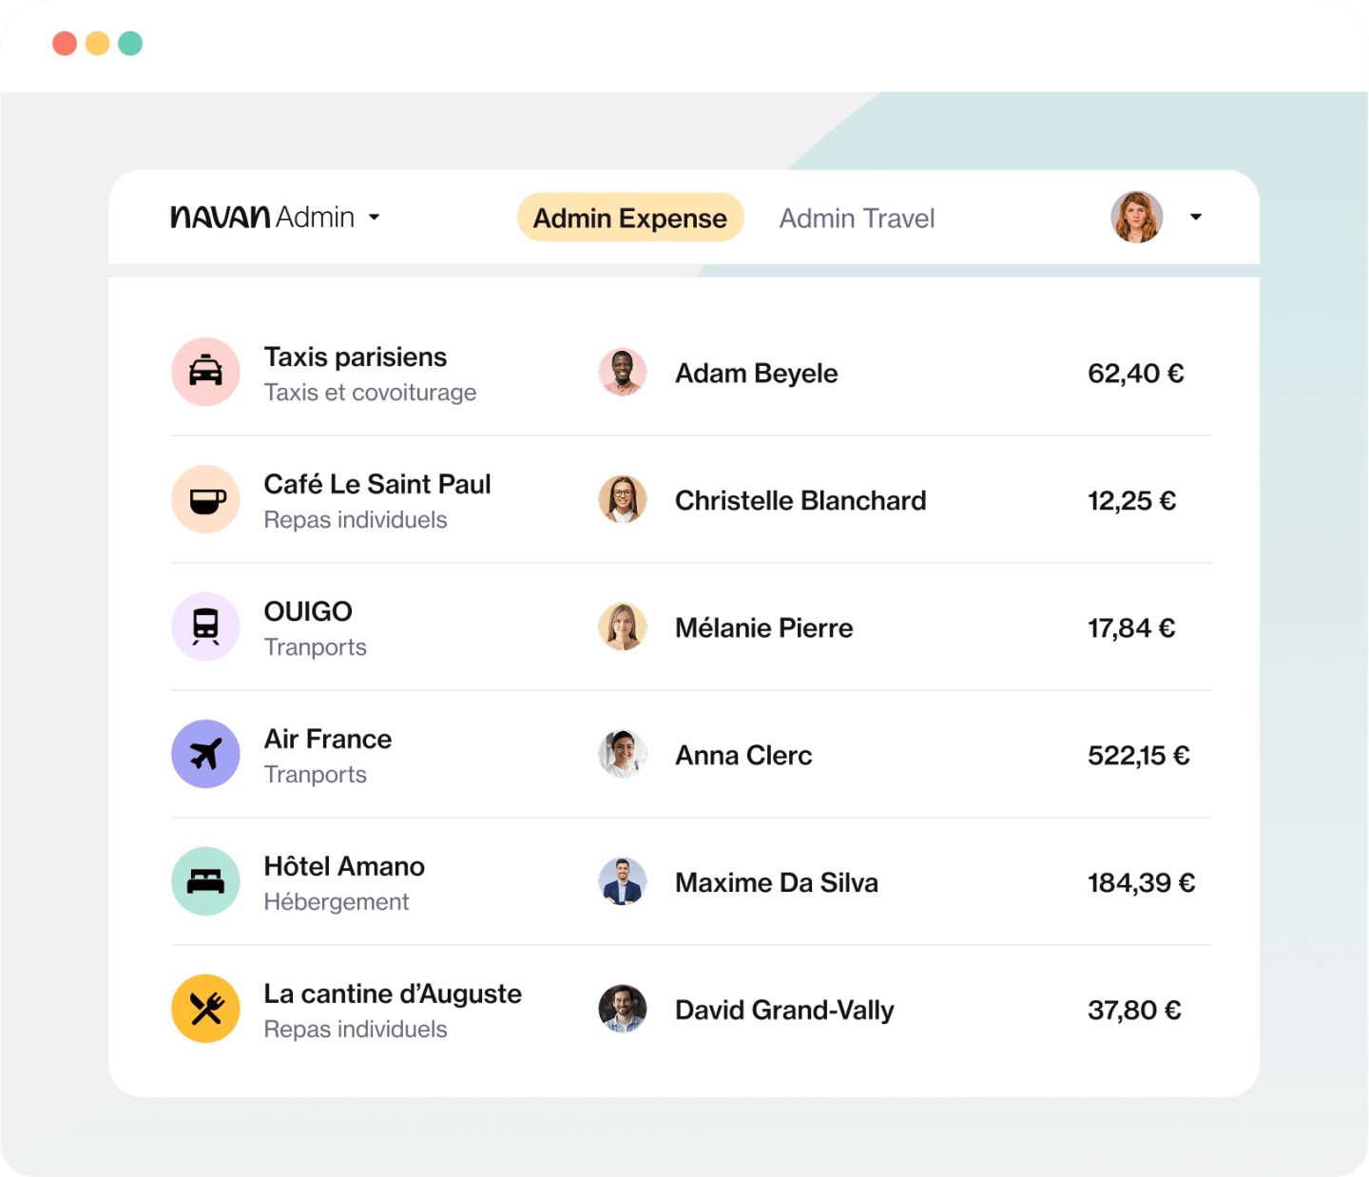Click the green window maximize dot

click(x=130, y=44)
